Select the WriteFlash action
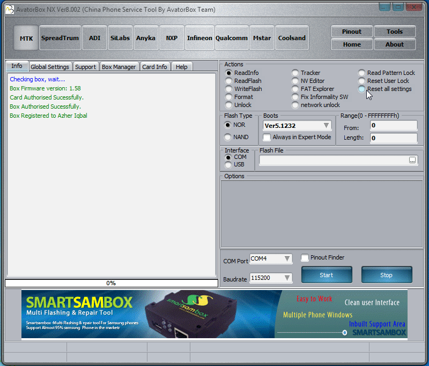This screenshot has height=366, width=429. tap(243, 89)
